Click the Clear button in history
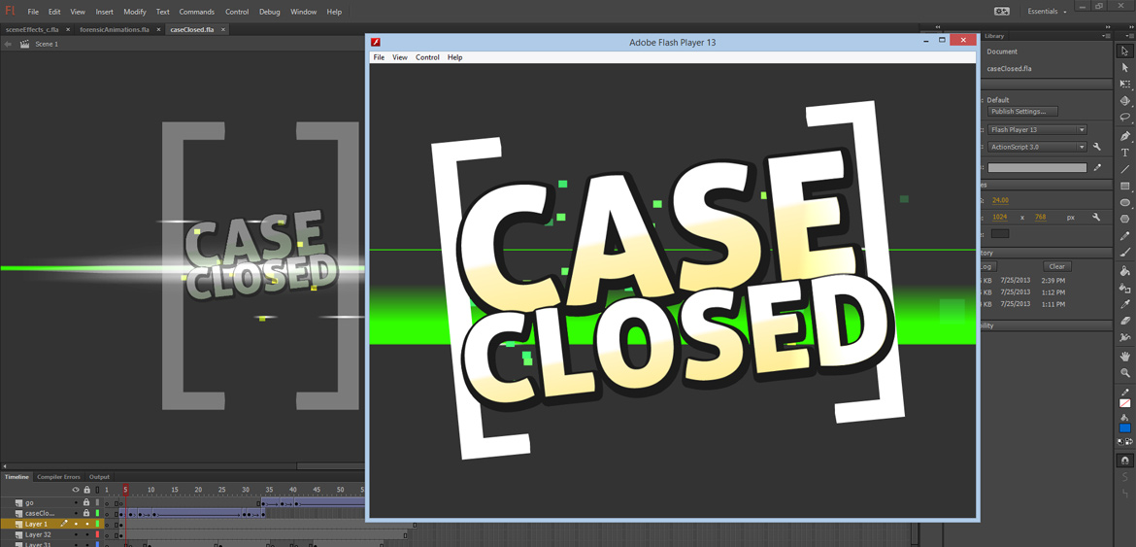 click(x=1056, y=266)
